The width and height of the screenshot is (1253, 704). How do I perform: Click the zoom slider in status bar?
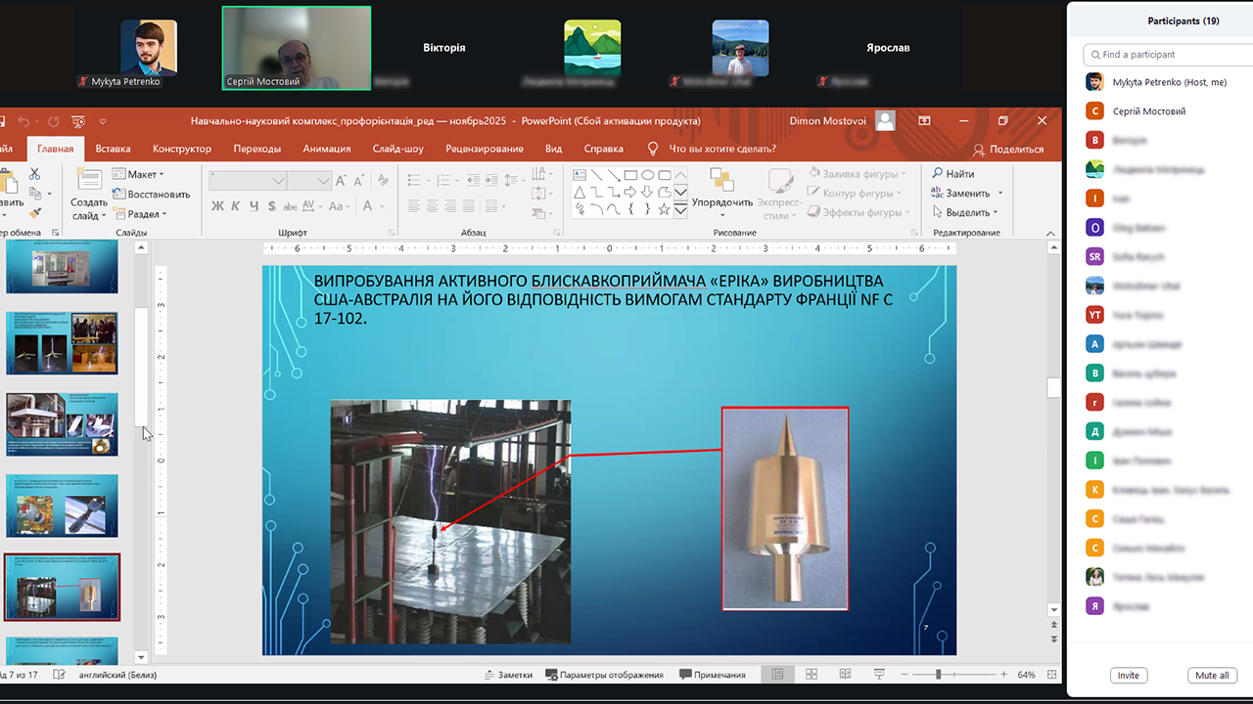938,675
